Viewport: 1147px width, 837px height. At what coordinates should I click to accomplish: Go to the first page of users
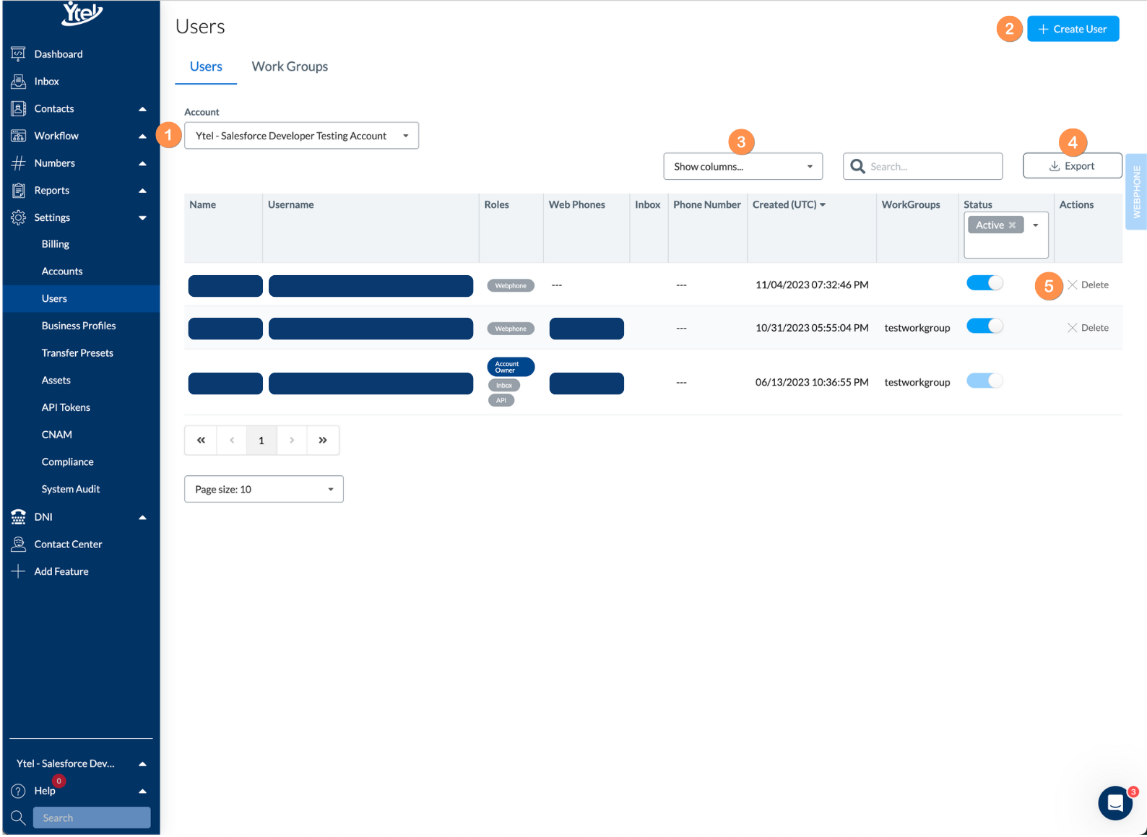pos(201,440)
